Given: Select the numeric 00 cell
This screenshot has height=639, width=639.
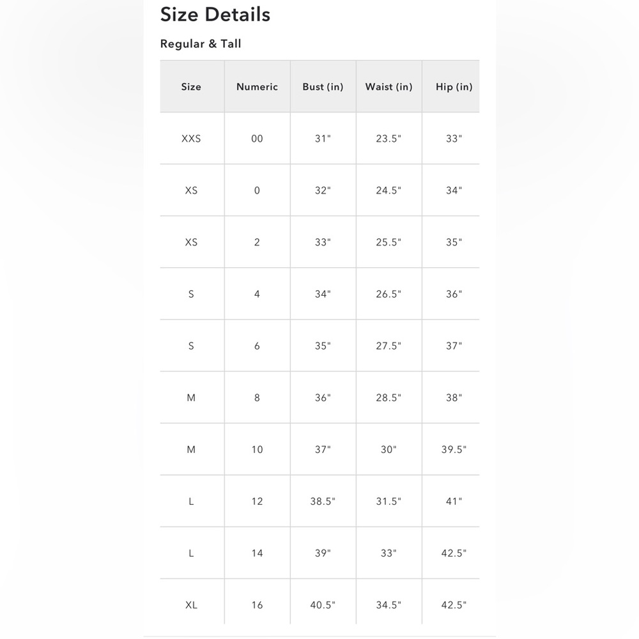Looking at the screenshot, I should tap(257, 139).
